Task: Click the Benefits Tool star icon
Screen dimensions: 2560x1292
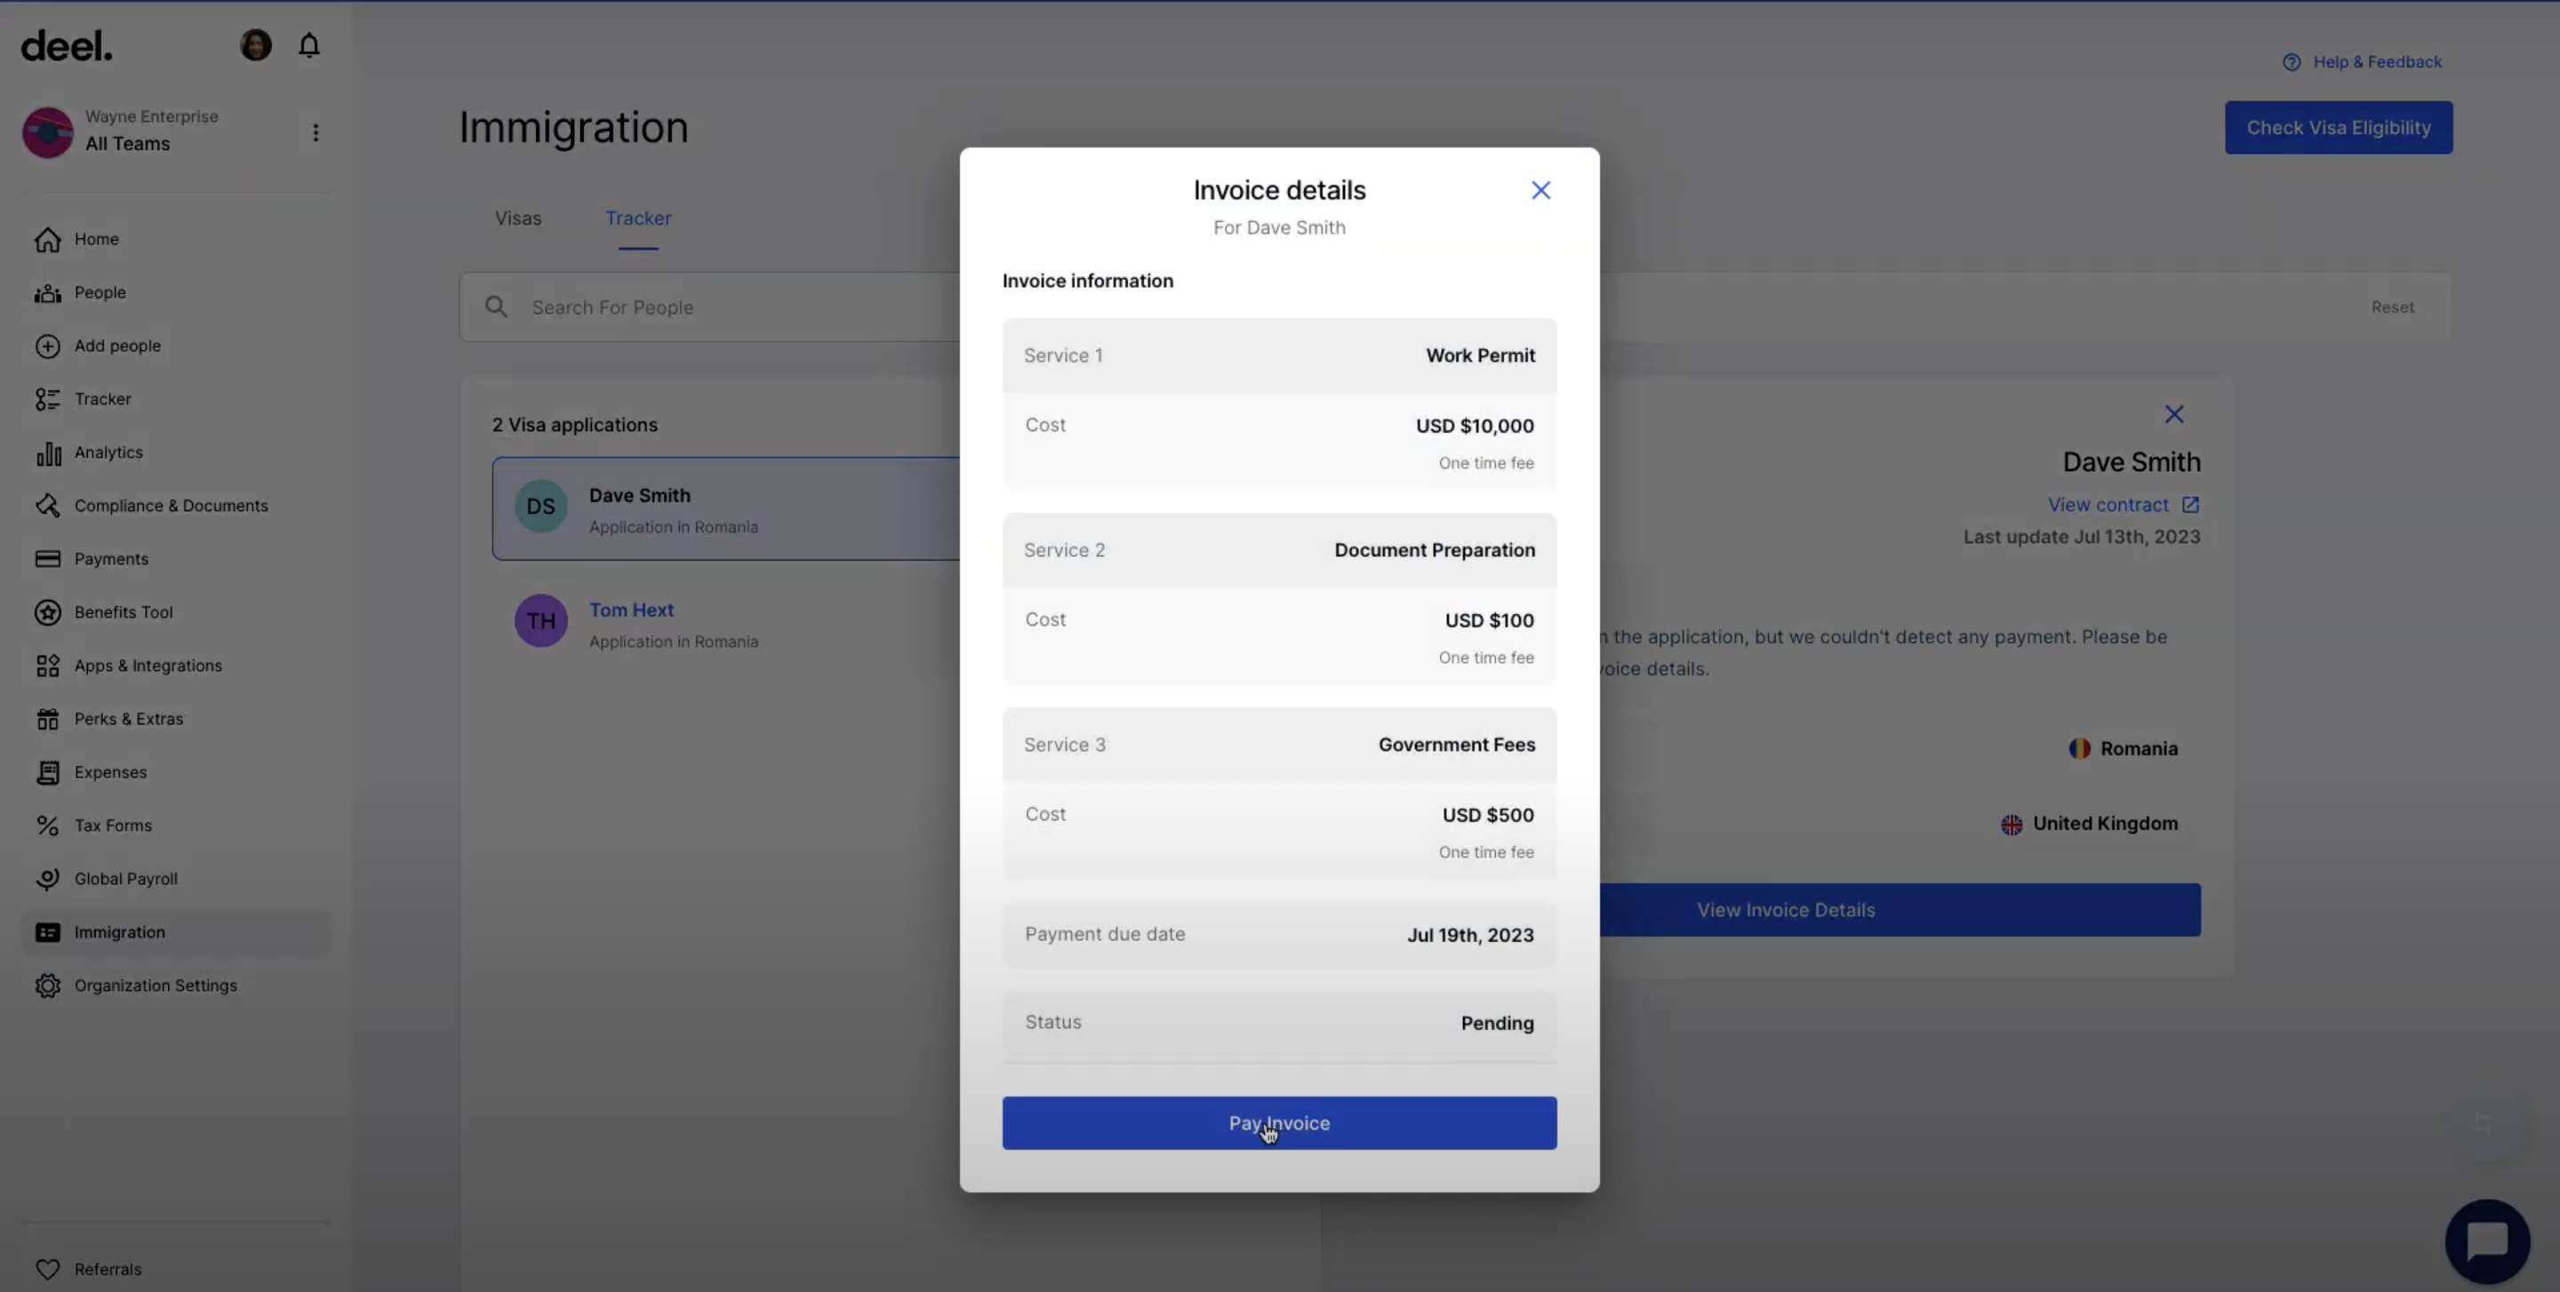Action: pos(48,613)
